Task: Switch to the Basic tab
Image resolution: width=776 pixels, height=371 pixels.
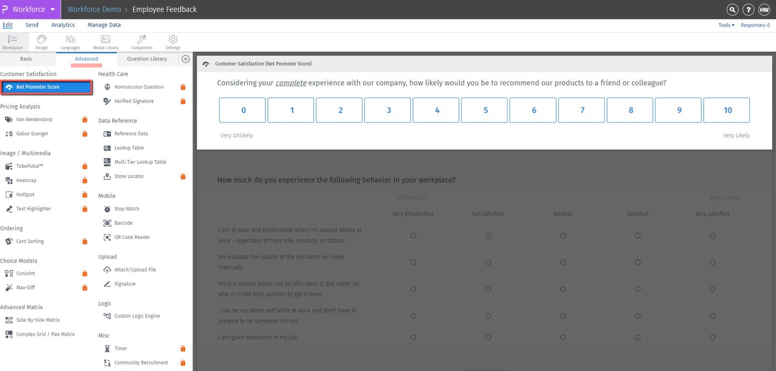Action: (x=27, y=58)
